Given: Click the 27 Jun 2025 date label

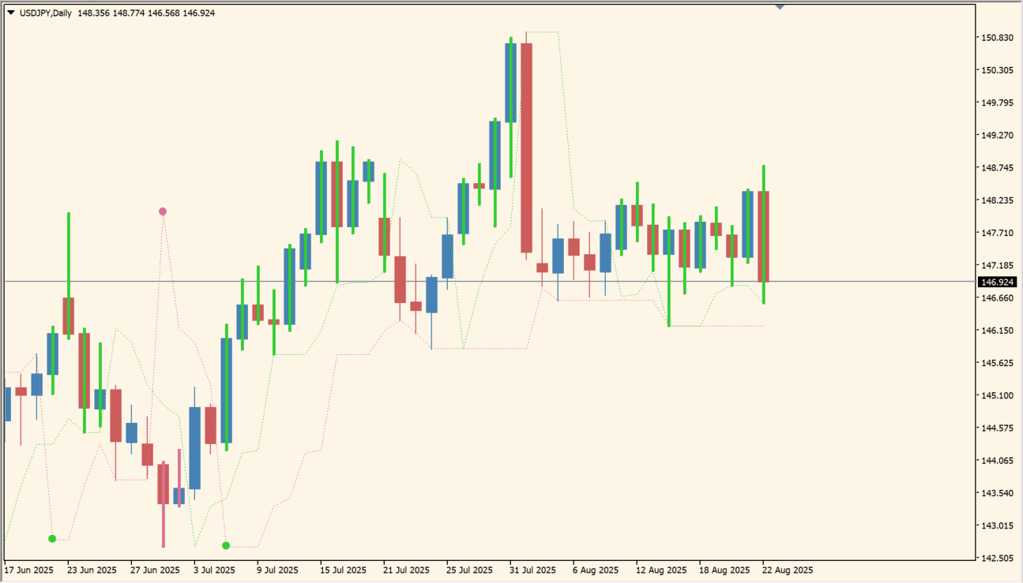Looking at the screenshot, I should point(156,570).
